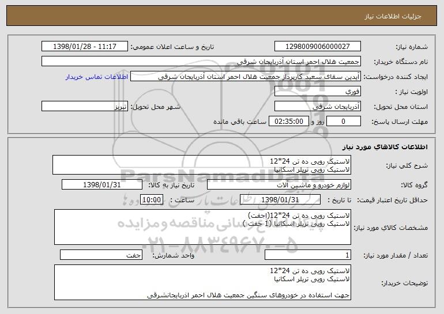Click the ایجاد کننده درخواست field

pyautogui.click(x=246, y=77)
